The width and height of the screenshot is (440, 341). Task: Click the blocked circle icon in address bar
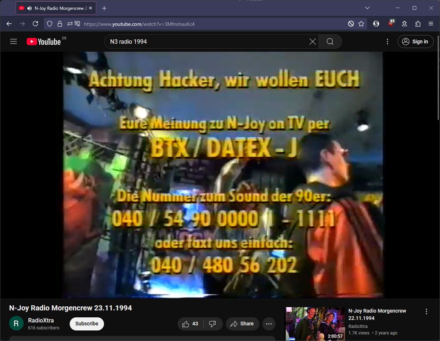[x=351, y=24]
